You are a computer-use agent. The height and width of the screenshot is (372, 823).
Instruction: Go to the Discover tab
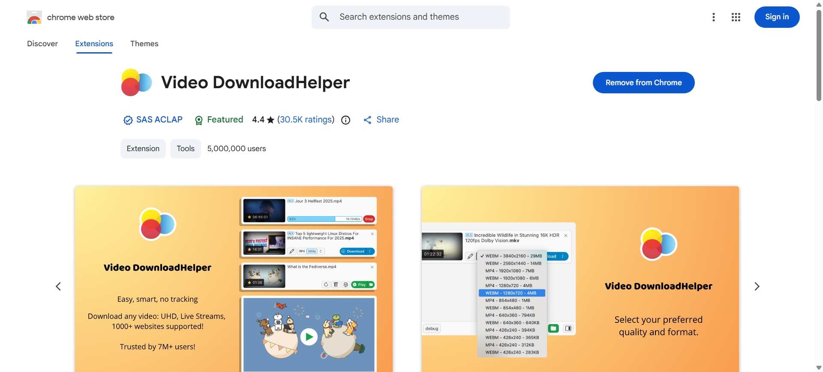tap(42, 44)
